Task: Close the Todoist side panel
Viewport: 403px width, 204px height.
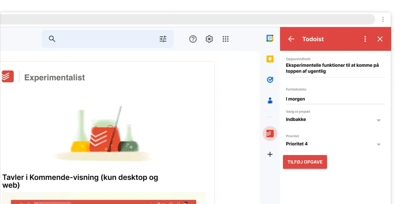Action: point(380,39)
